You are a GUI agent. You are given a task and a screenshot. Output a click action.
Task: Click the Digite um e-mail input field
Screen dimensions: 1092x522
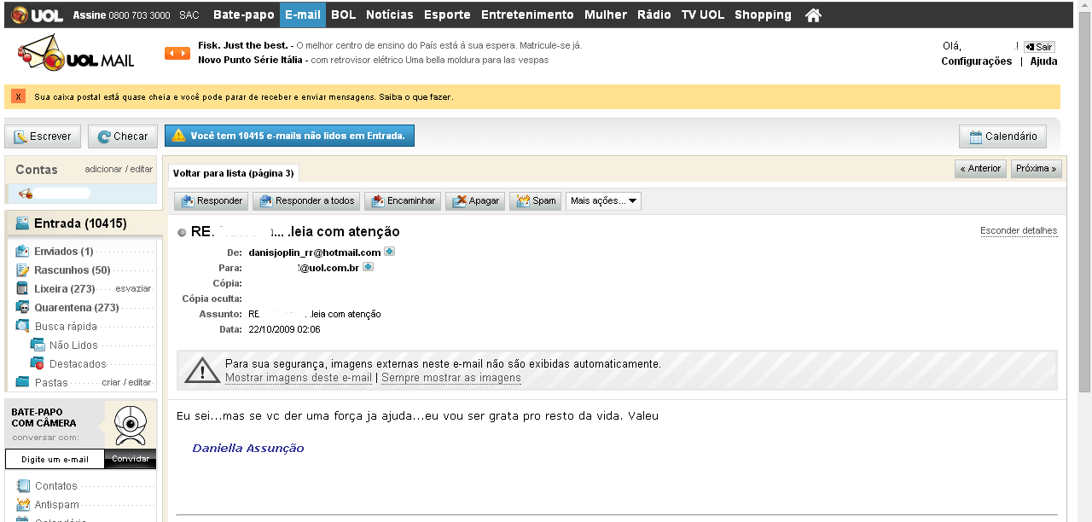(x=55, y=459)
